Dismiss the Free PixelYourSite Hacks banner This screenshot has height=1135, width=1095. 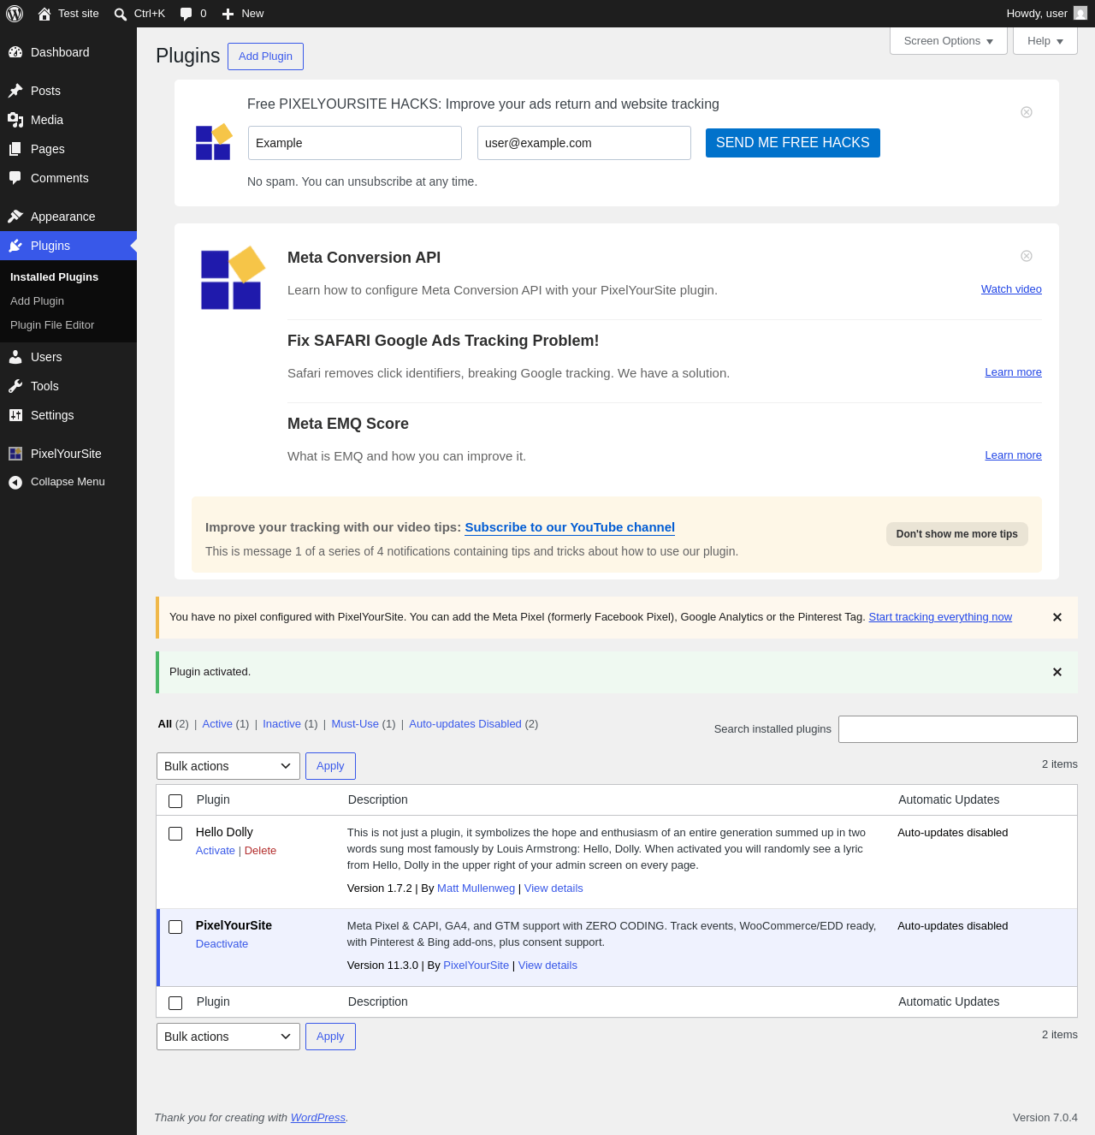[x=1027, y=112]
